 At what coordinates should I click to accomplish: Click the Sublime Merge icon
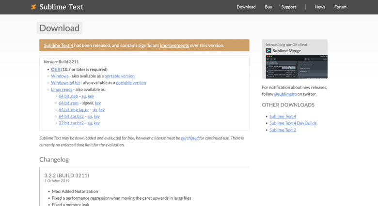pos(268,51)
